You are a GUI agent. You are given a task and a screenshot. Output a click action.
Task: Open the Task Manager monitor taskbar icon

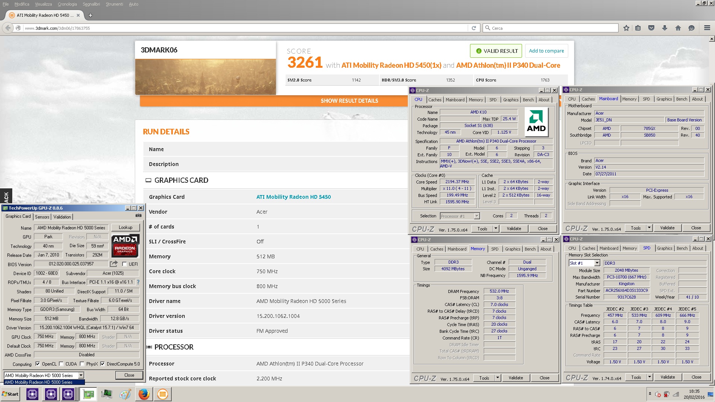point(107,394)
